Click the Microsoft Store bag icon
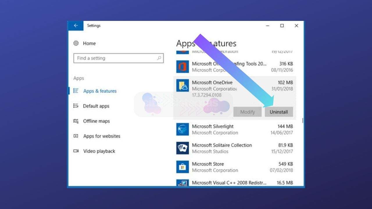The width and height of the screenshot is (372, 209). 183,167
